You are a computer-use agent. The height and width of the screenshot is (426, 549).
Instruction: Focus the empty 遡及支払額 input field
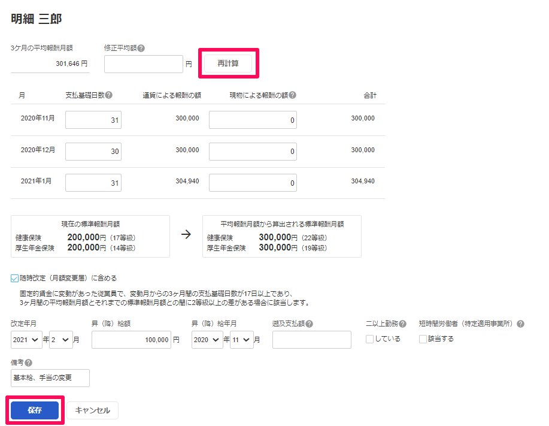(x=311, y=340)
